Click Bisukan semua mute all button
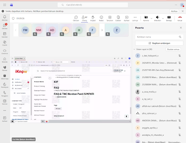 [x=173, y=49]
